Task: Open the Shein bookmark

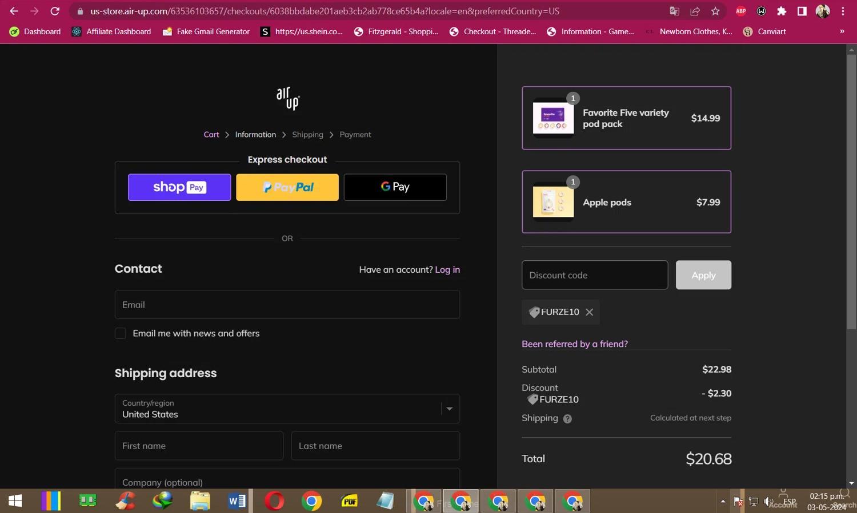Action: pyautogui.click(x=302, y=31)
